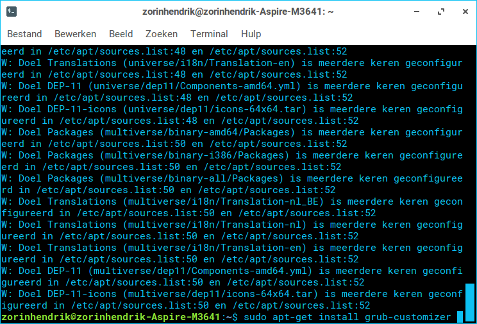Open the Bewerken menu
The image size is (477, 324).
coord(75,34)
